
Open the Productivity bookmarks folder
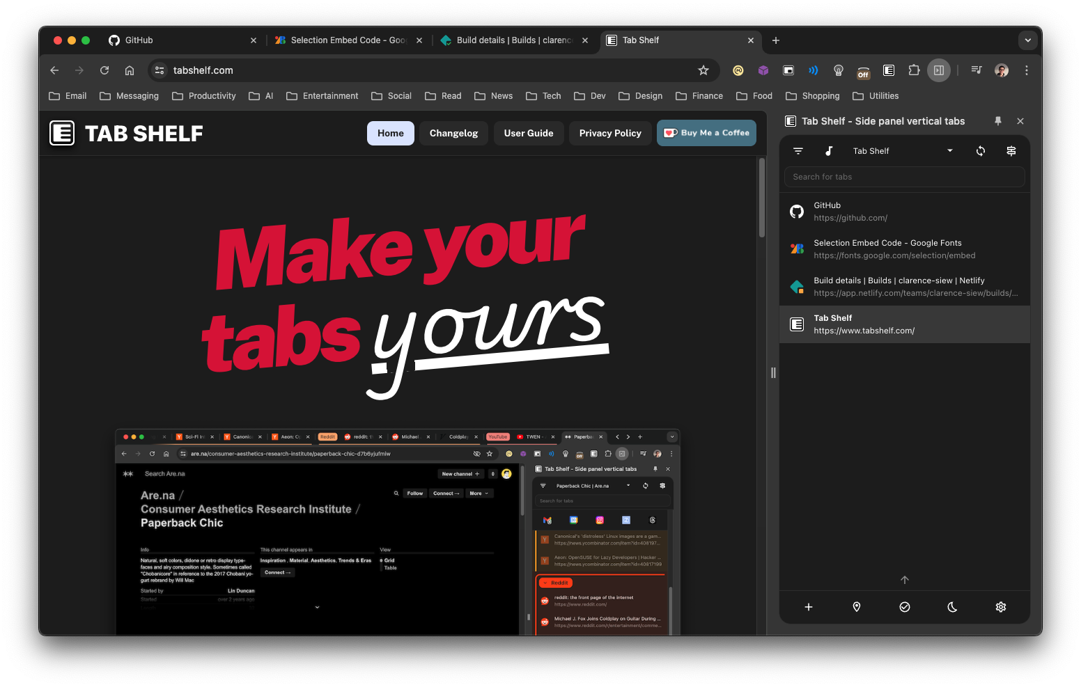pyautogui.click(x=204, y=96)
